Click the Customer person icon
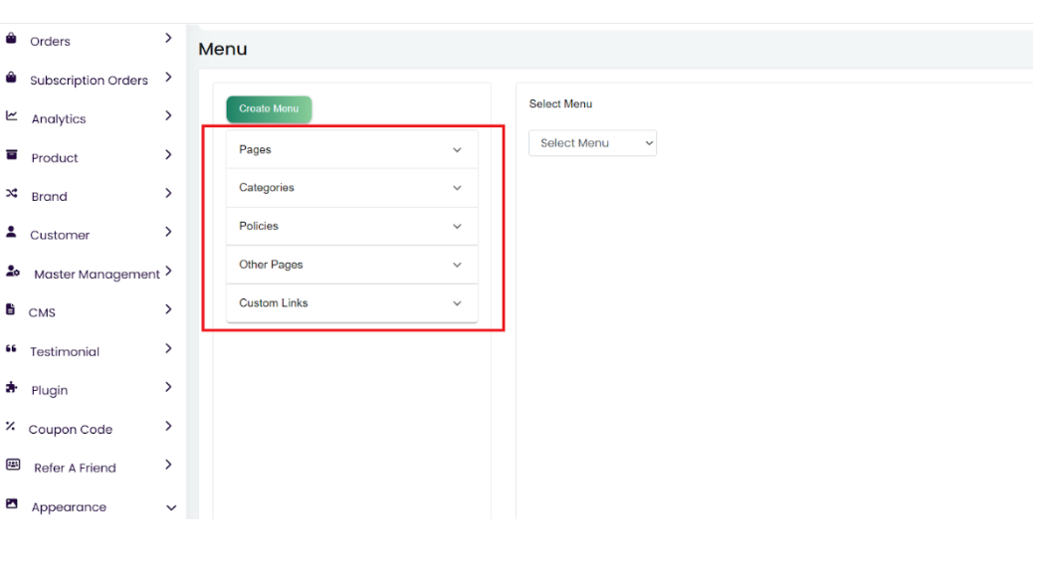Image resolution: width=1048 pixels, height=573 pixels. pyautogui.click(x=11, y=234)
